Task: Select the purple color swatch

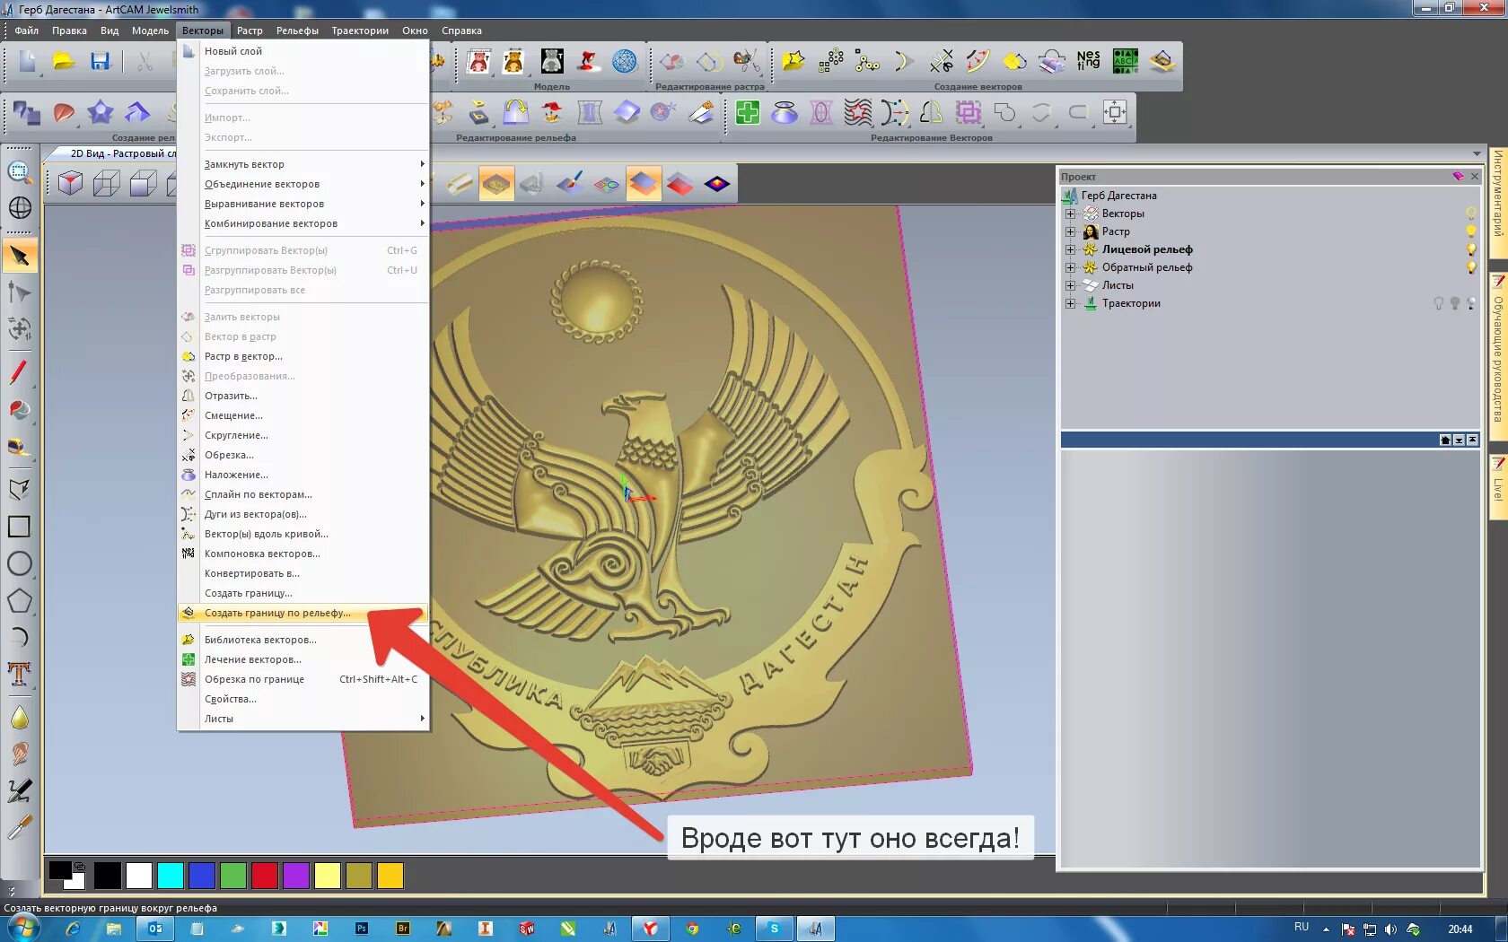Action: coord(296,876)
